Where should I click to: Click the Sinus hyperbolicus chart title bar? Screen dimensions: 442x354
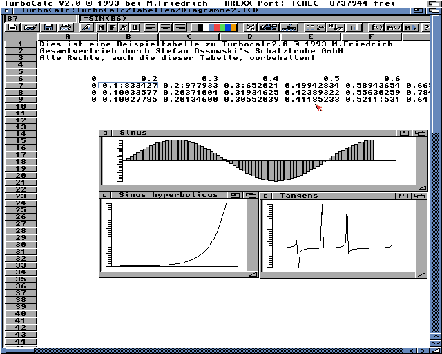point(169,195)
